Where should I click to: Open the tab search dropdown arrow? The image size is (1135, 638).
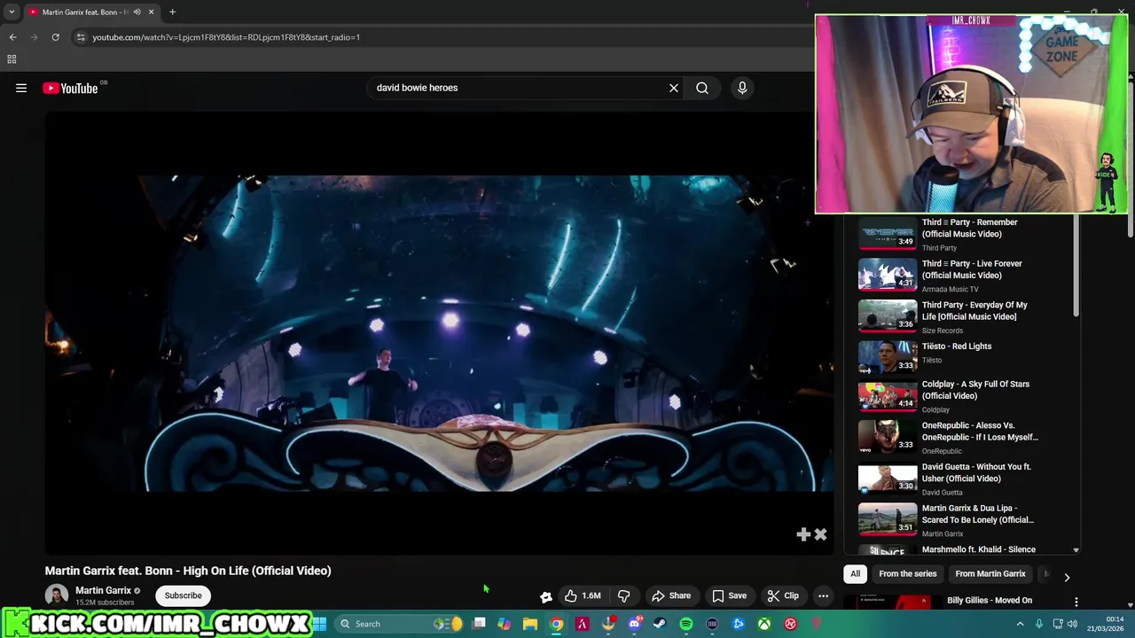tap(12, 12)
